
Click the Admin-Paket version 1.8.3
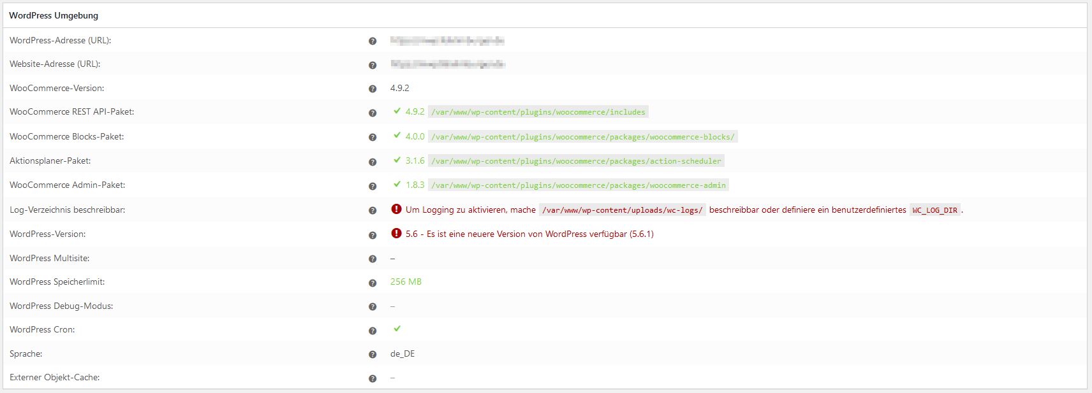pos(415,185)
